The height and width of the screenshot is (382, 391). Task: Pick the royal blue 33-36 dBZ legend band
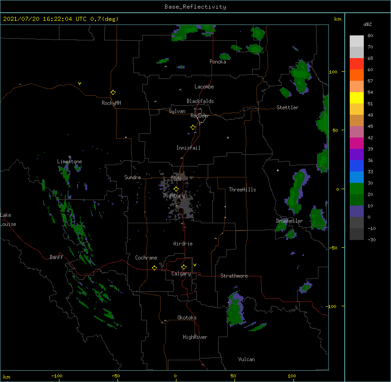point(357,166)
